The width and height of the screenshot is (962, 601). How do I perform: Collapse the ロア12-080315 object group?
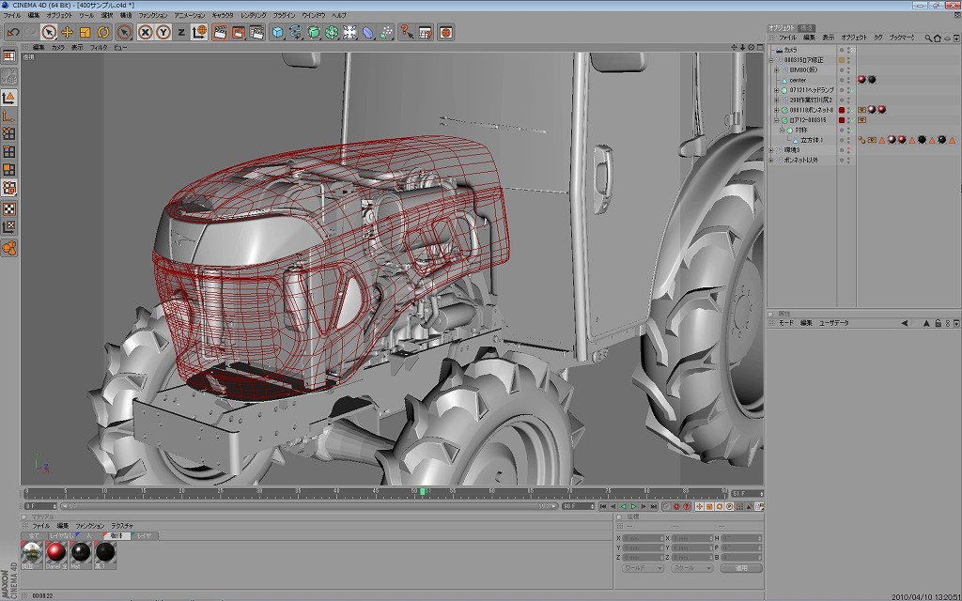pos(776,120)
